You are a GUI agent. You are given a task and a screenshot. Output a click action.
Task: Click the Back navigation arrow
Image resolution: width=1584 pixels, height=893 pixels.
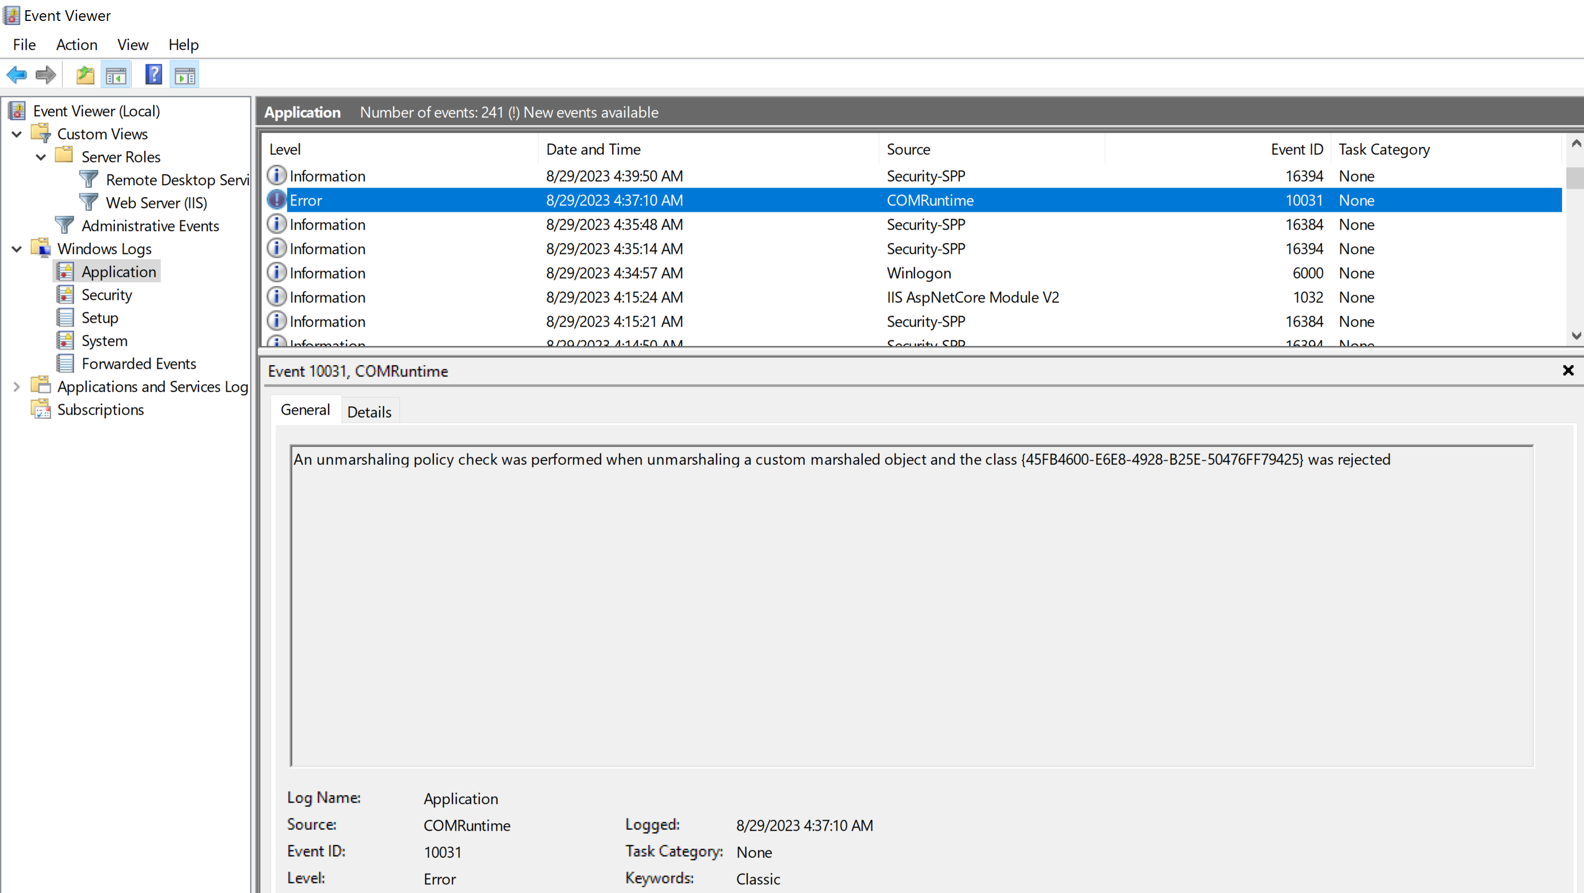[17, 75]
